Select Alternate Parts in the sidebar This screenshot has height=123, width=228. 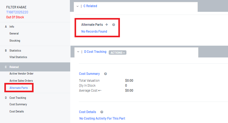[x=19, y=88]
